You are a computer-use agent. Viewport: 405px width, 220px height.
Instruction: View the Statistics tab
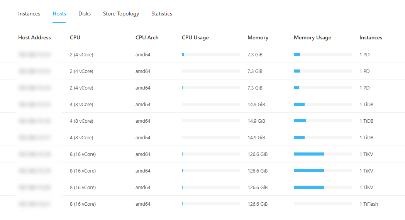[161, 14]
